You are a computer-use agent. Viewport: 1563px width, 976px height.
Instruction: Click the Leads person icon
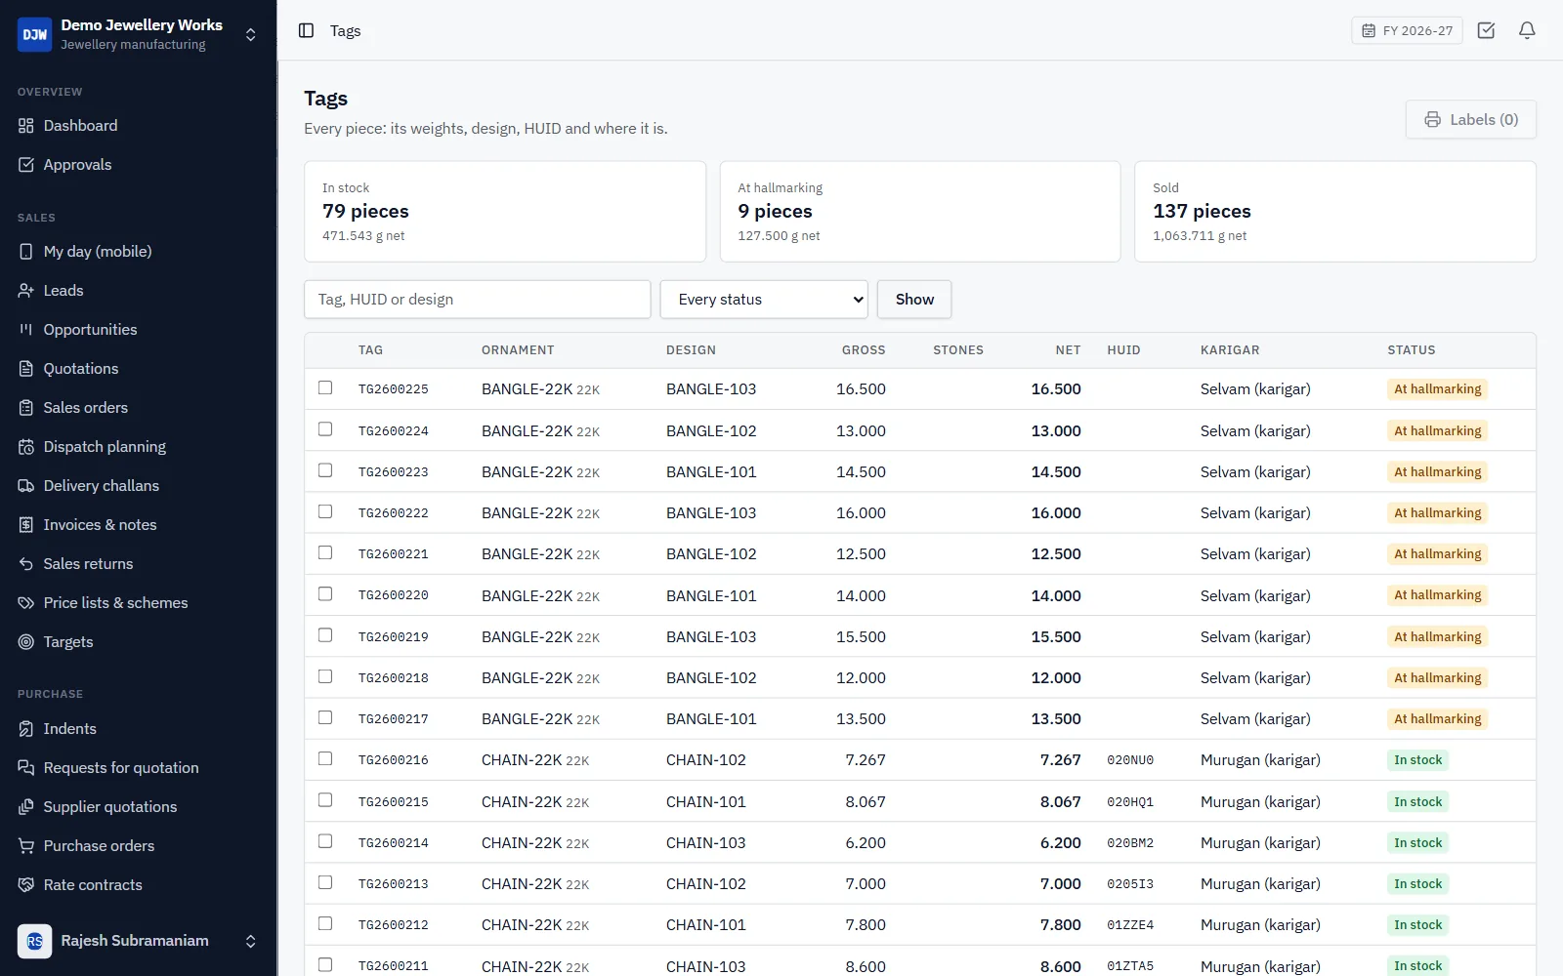tap(26, 291)
